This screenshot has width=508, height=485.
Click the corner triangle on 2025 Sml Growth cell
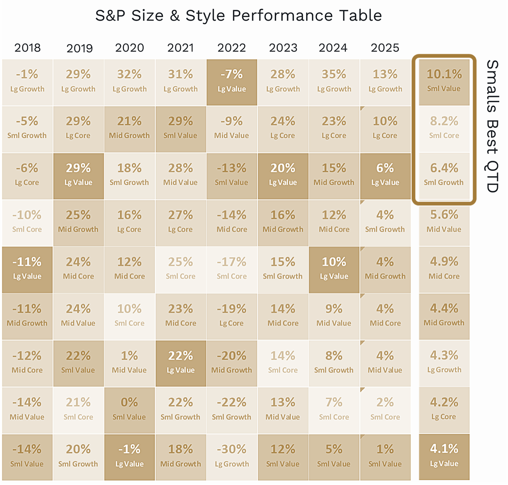pos(362,202)
